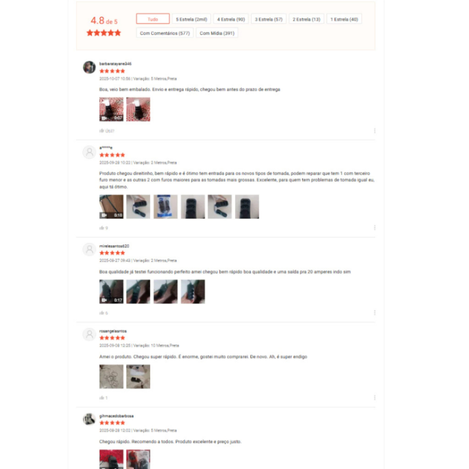
Task: Filter reviews by 4 Estrela (90)
Action: [231, 19]
